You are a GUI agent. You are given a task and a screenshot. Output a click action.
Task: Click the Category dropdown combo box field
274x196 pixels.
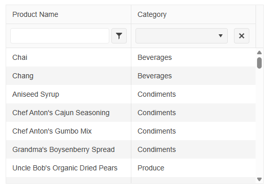click(x=182, y=36)
